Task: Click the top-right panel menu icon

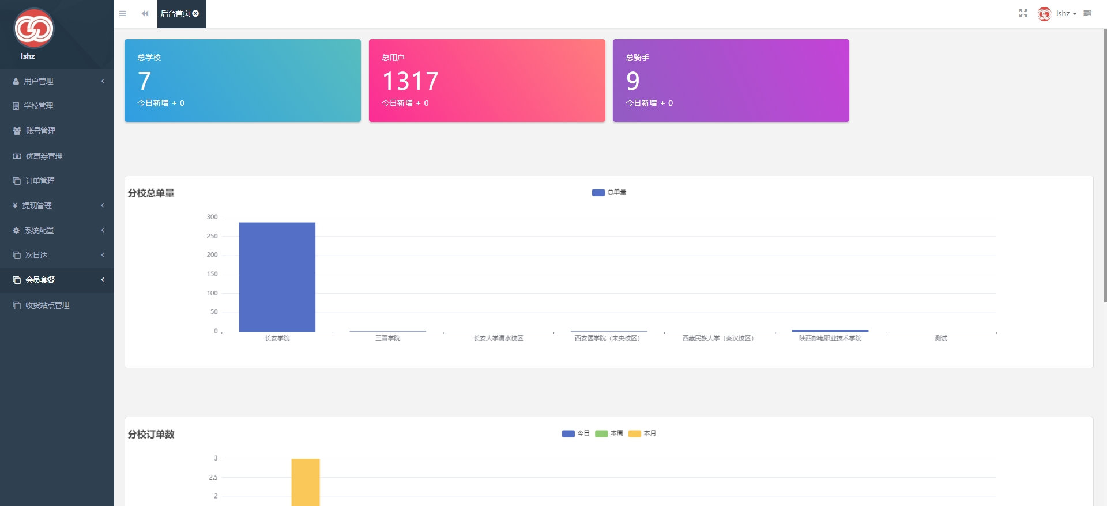Action: point(1087,13)
